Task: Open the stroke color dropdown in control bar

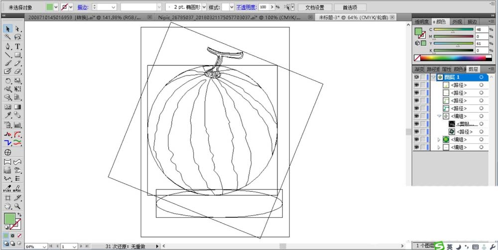Action: (x=71, y=7)
